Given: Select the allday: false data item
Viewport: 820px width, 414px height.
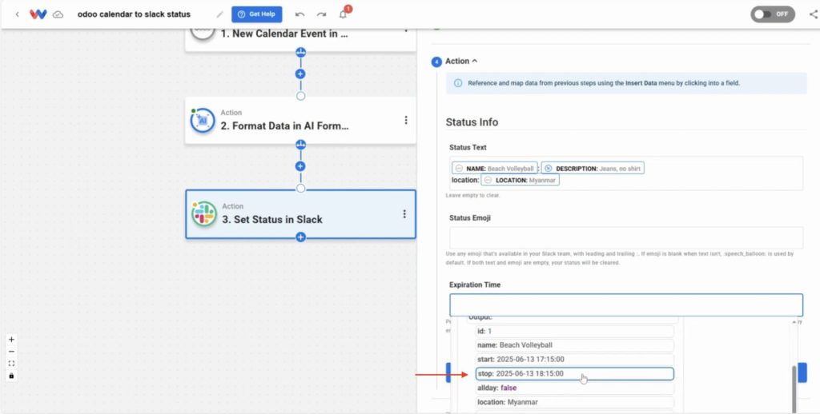Looking at the screenshot, I should (x=575, y=388).
